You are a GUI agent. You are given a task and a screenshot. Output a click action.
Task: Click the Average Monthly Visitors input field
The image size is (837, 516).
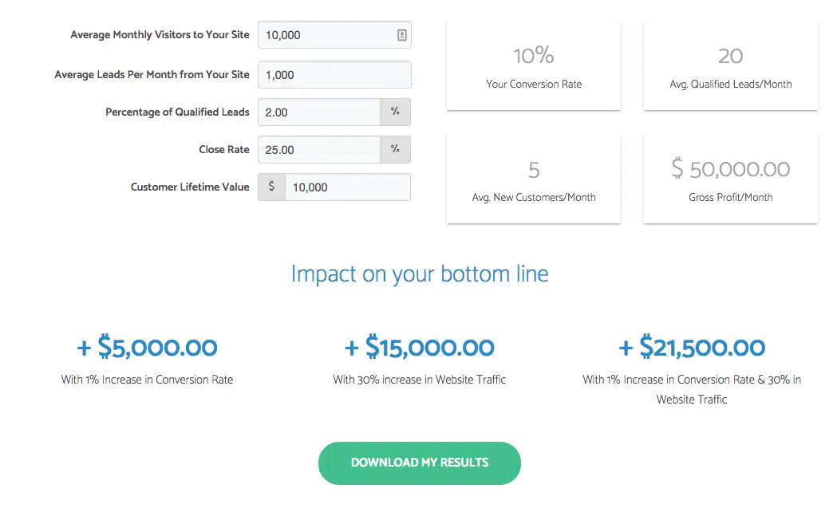(x=326, y=35)
